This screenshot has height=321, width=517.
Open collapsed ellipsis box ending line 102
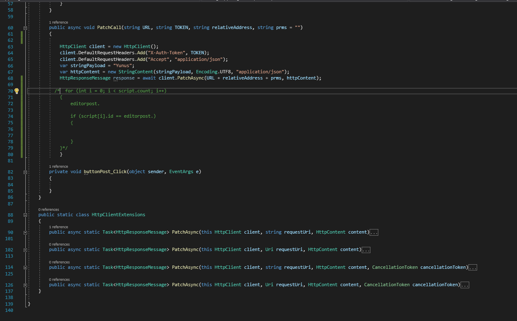(366, 250)
